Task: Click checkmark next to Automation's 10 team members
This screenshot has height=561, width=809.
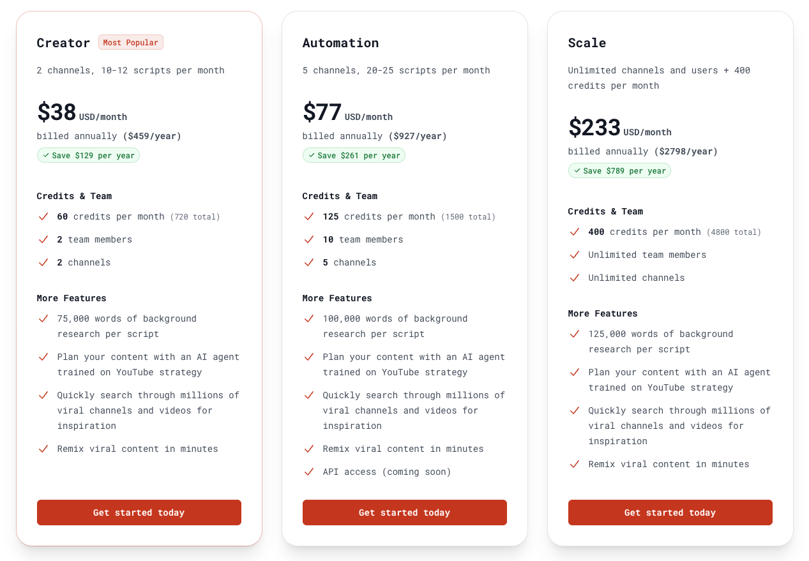Action: pos(309,240)
